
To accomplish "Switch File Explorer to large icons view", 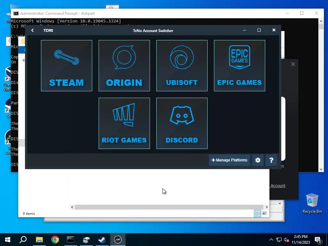I will [x=265, y=213].
